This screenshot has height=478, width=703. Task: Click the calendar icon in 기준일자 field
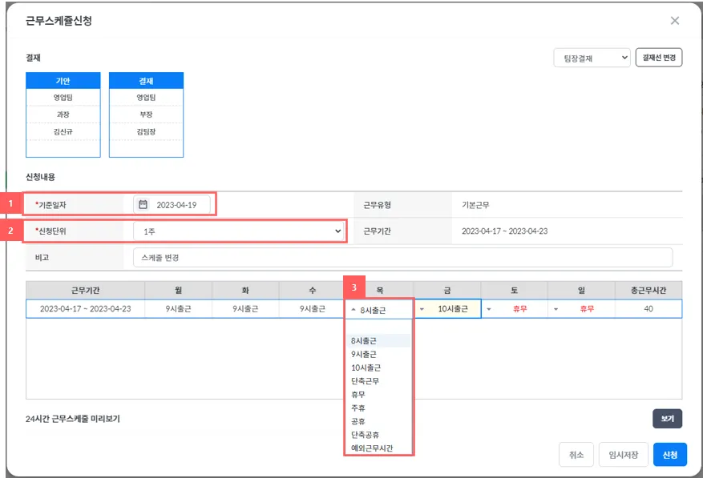pyautogui.click(x=143, y=205)
